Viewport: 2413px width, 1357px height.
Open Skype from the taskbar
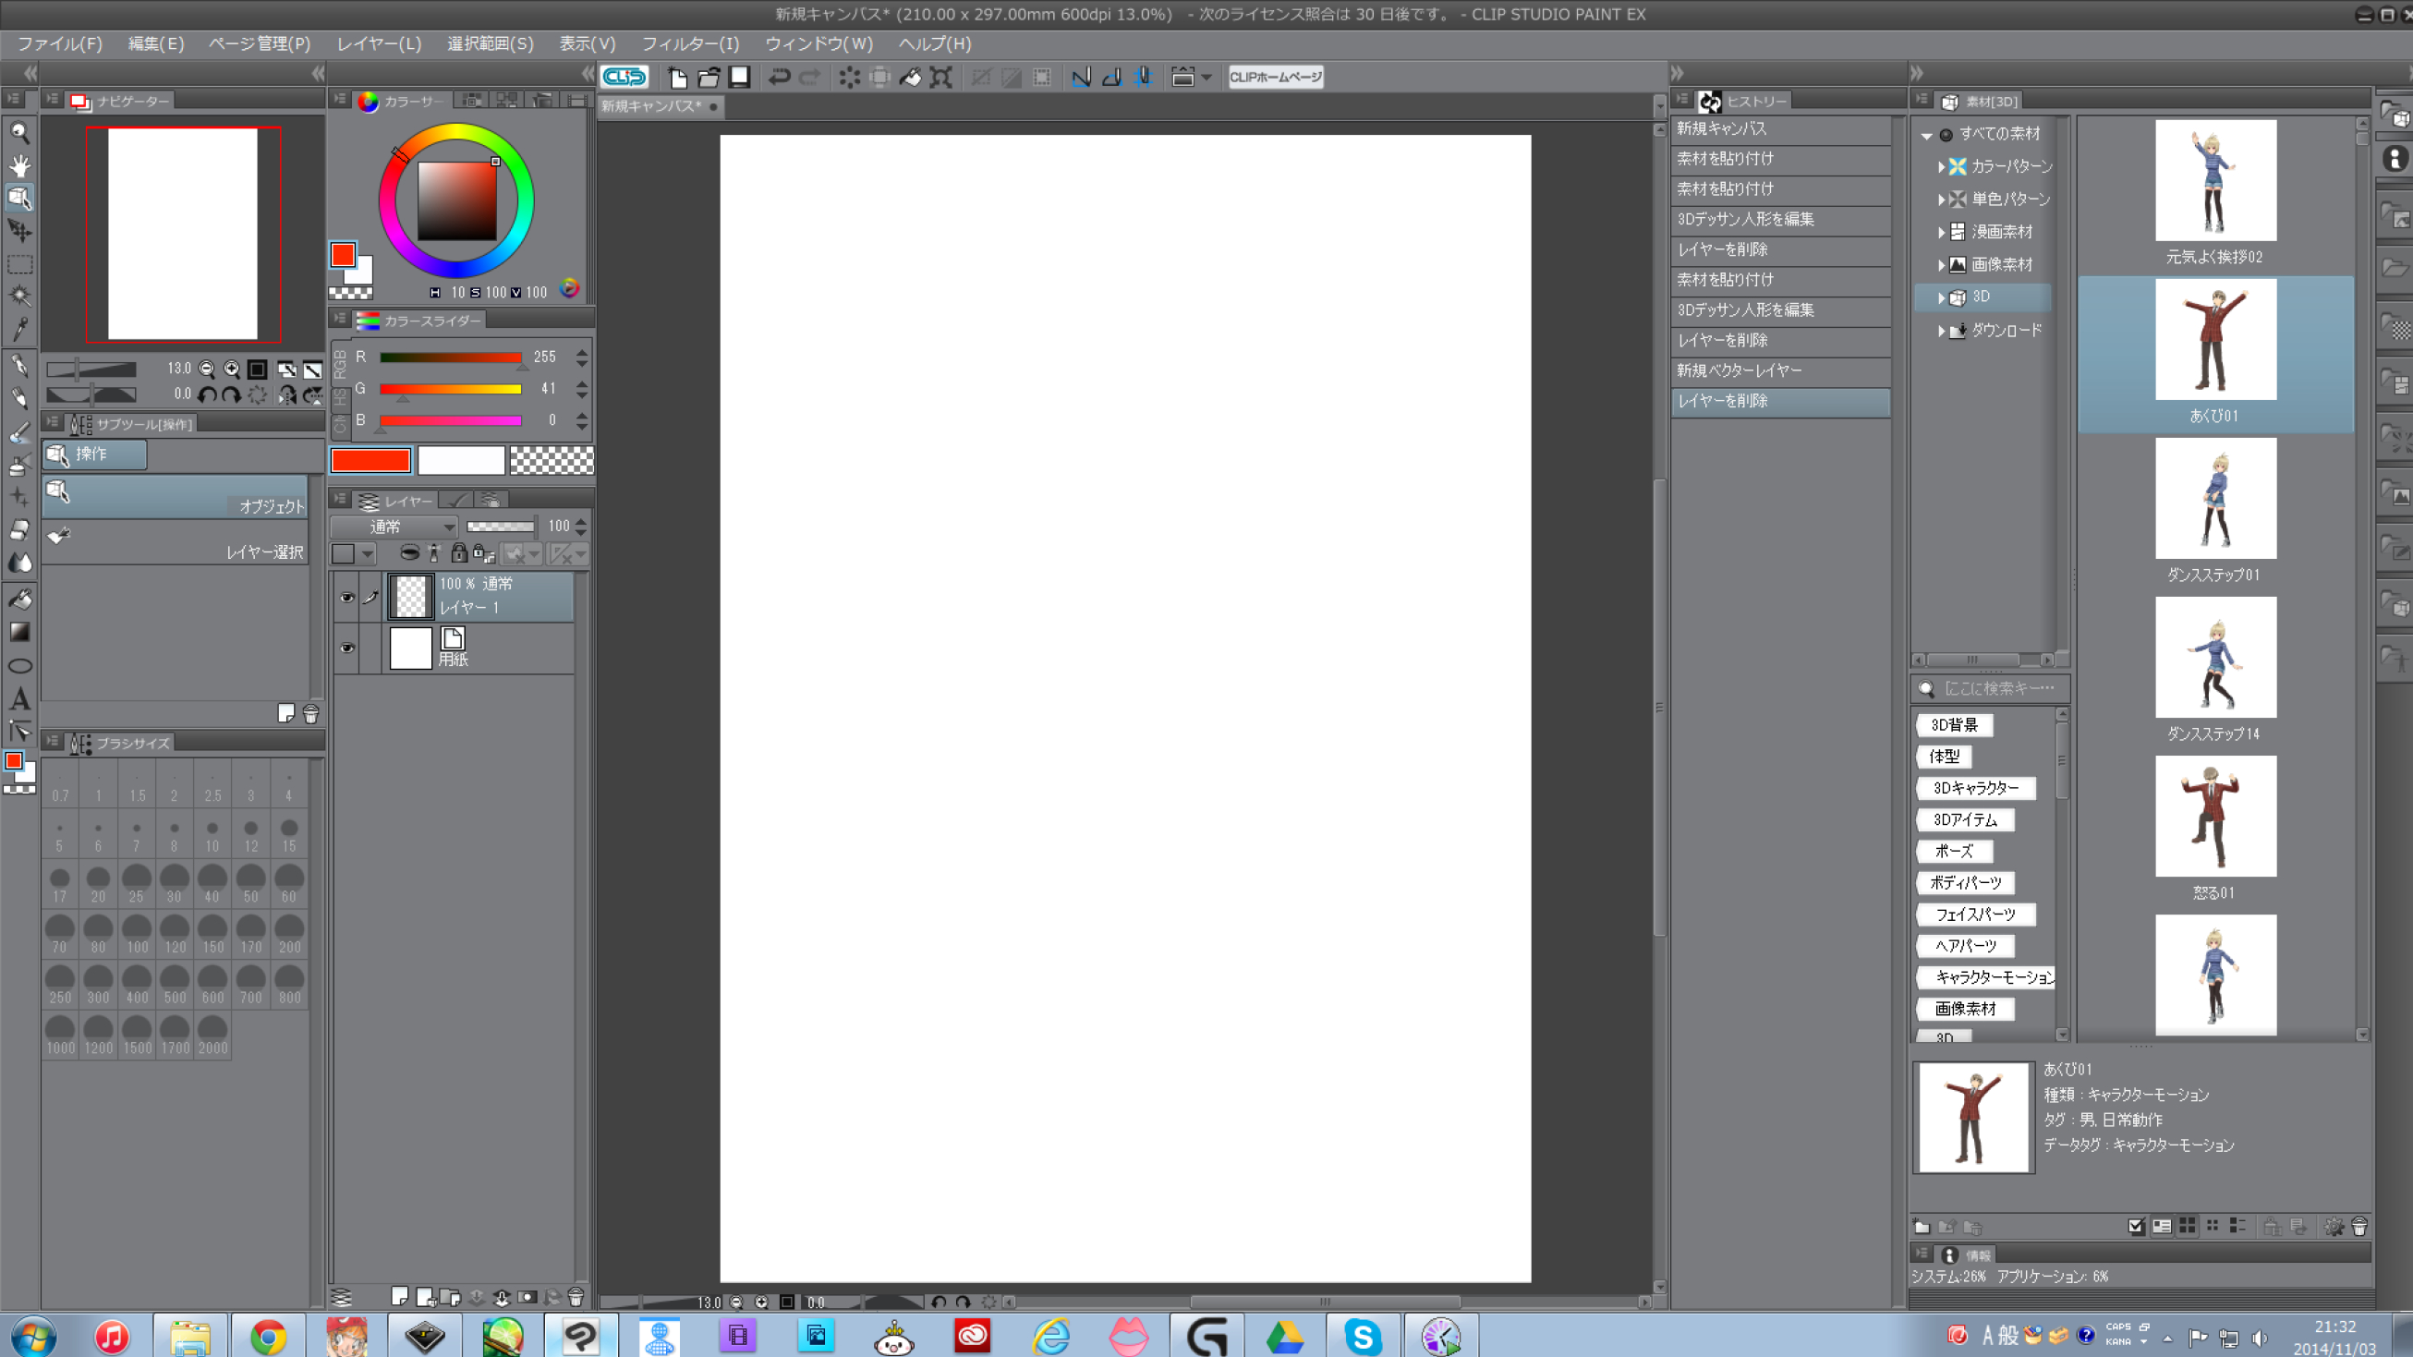(x=1362, y=1336)
